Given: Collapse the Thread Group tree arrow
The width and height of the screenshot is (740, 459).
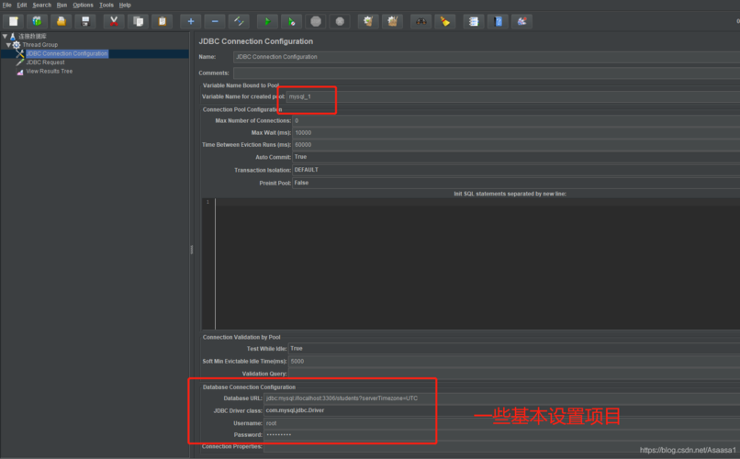Looking at the screenshot, I should click(8, 45).
